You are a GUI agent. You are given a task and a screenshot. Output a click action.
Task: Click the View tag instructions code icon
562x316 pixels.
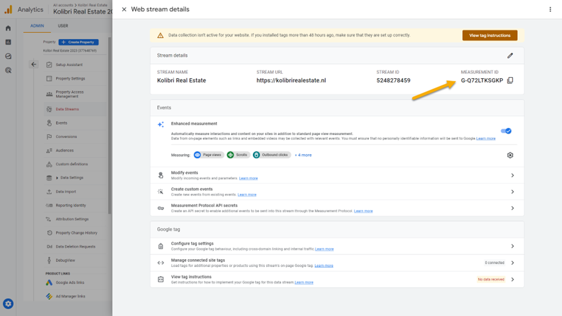point(161,280)
